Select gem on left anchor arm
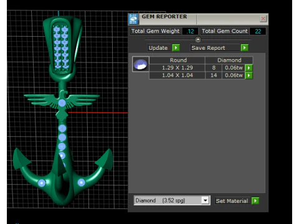Image resolution: width=299 pixels, height=224 pixels. coord(42,183)
